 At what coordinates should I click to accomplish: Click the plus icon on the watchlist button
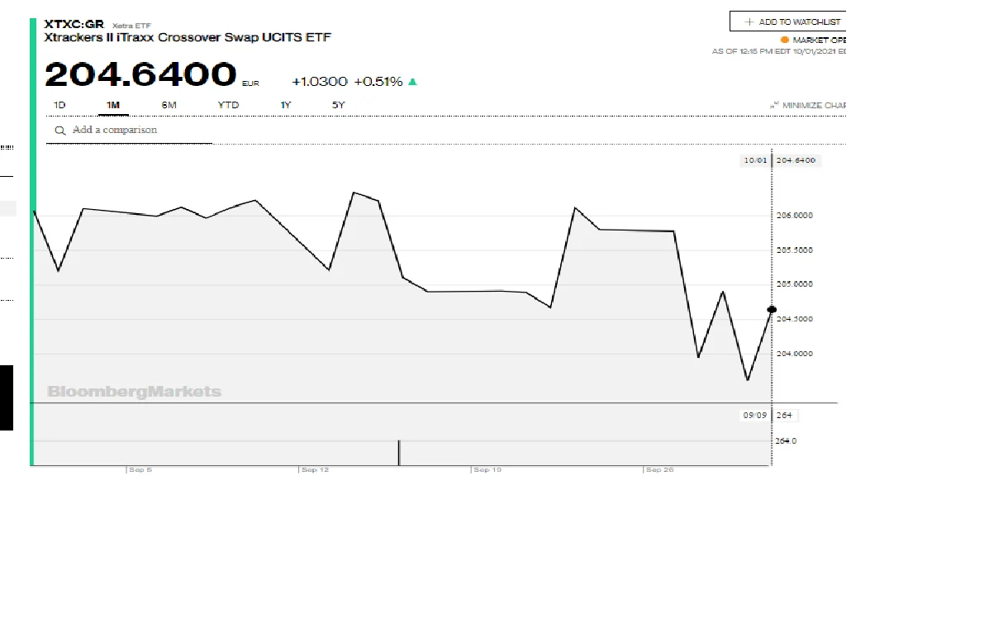click(749, 21)
